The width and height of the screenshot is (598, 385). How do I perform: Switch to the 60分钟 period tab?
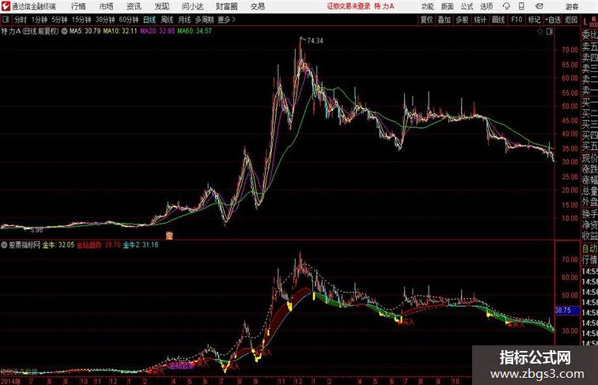[x=128, y=20]
